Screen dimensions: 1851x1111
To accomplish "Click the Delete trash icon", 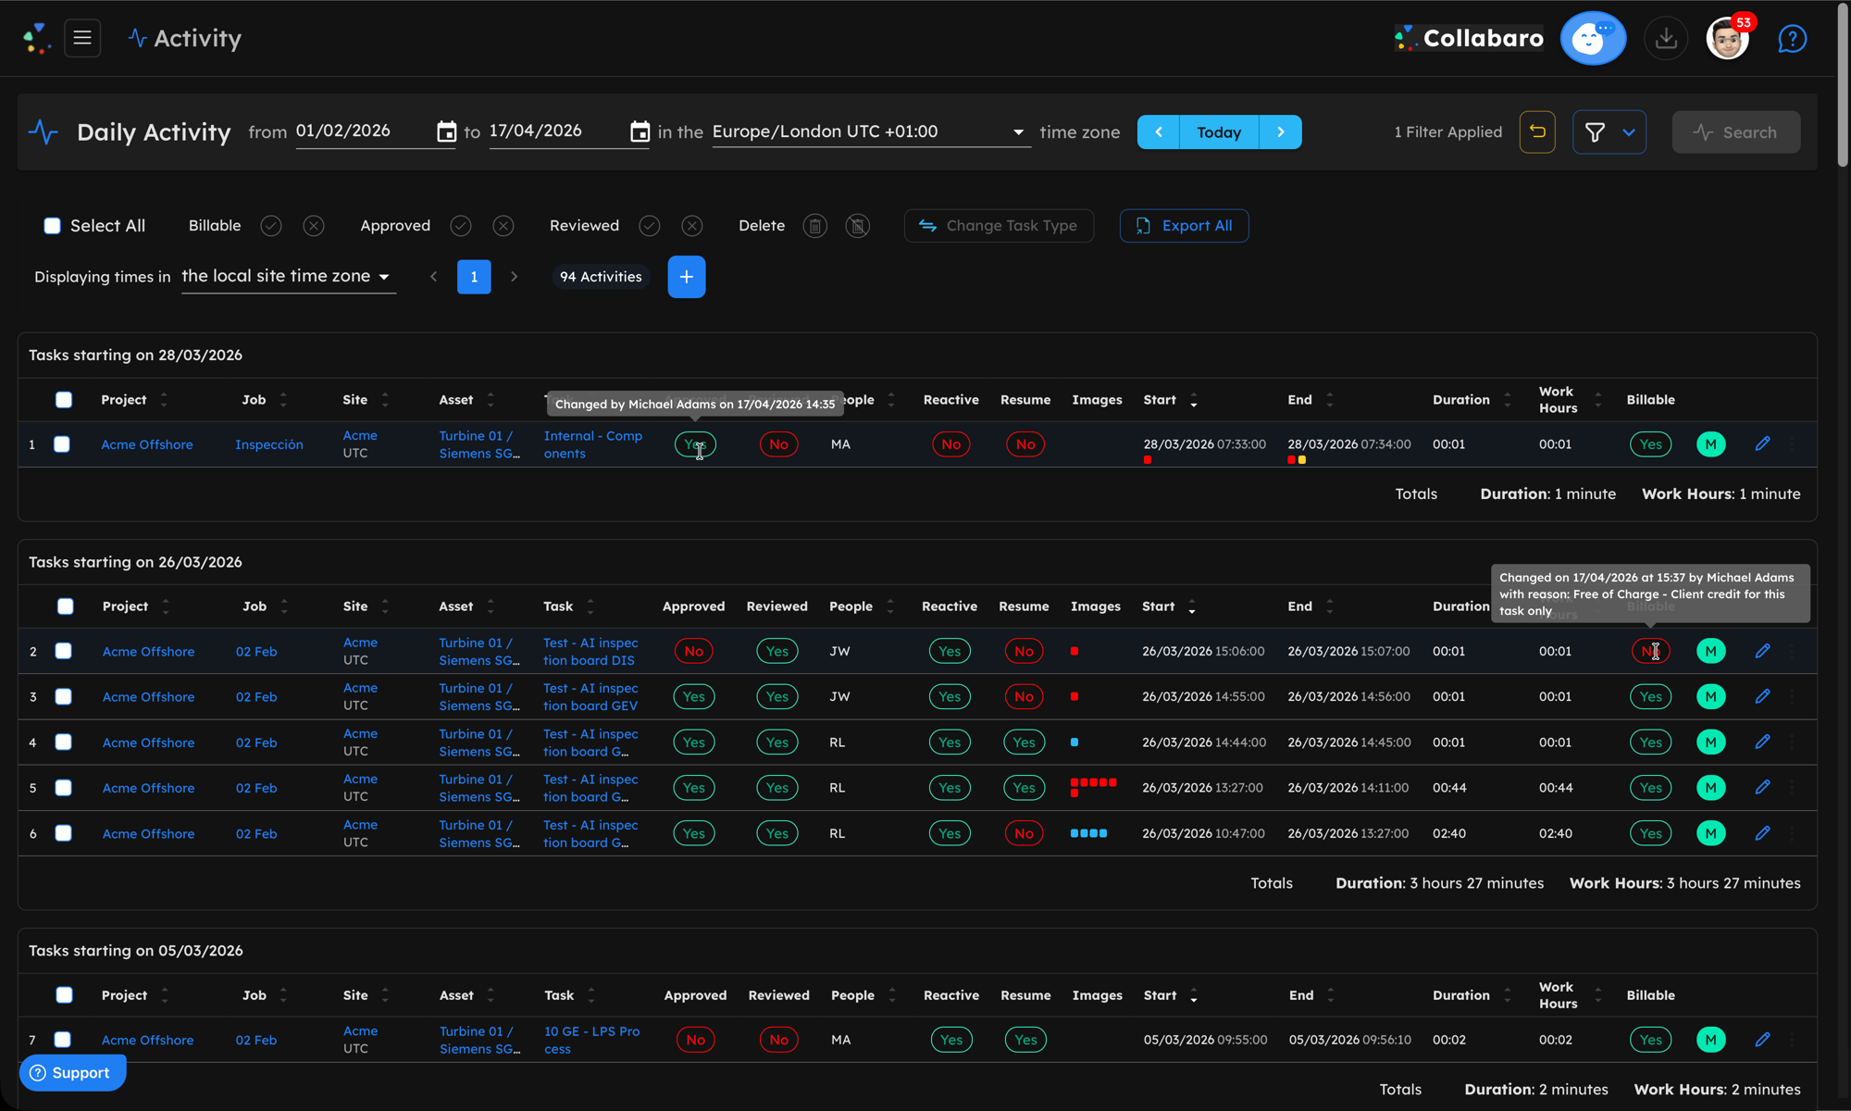I will click(814, 226).
